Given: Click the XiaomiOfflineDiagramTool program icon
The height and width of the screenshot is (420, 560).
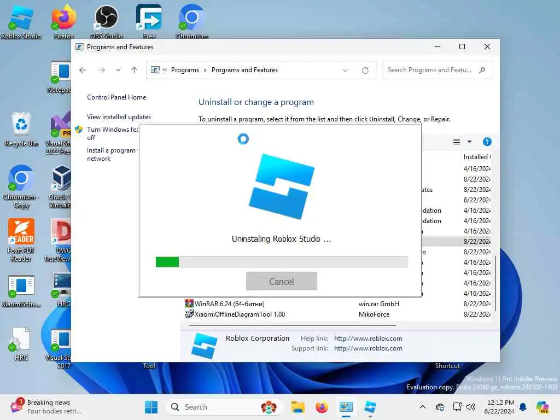Looking at the screenshot, I should click(x=189, y=314).
